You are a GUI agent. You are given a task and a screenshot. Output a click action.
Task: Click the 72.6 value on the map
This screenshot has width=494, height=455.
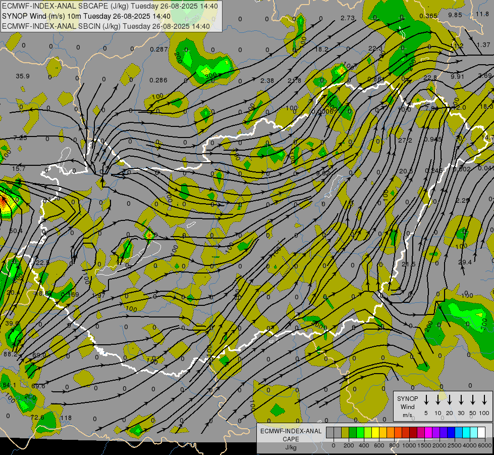point(37,418)
